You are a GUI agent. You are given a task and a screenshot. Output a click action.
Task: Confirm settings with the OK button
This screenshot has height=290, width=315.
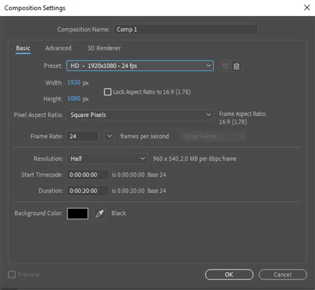pos(229,275)
